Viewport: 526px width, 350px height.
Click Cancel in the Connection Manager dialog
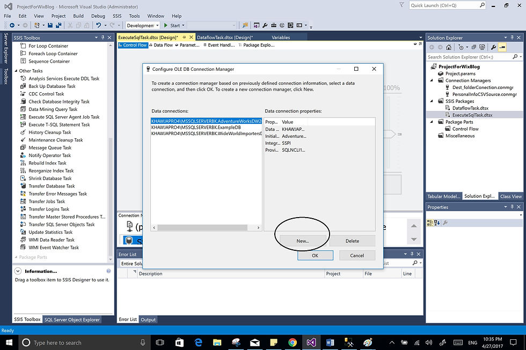(357, 255)
